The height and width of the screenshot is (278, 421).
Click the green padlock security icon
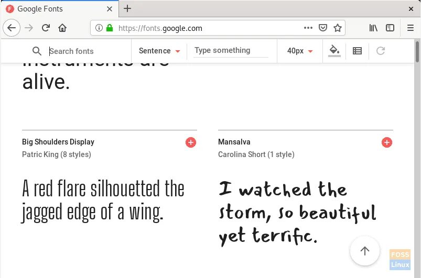click(110, 28)
